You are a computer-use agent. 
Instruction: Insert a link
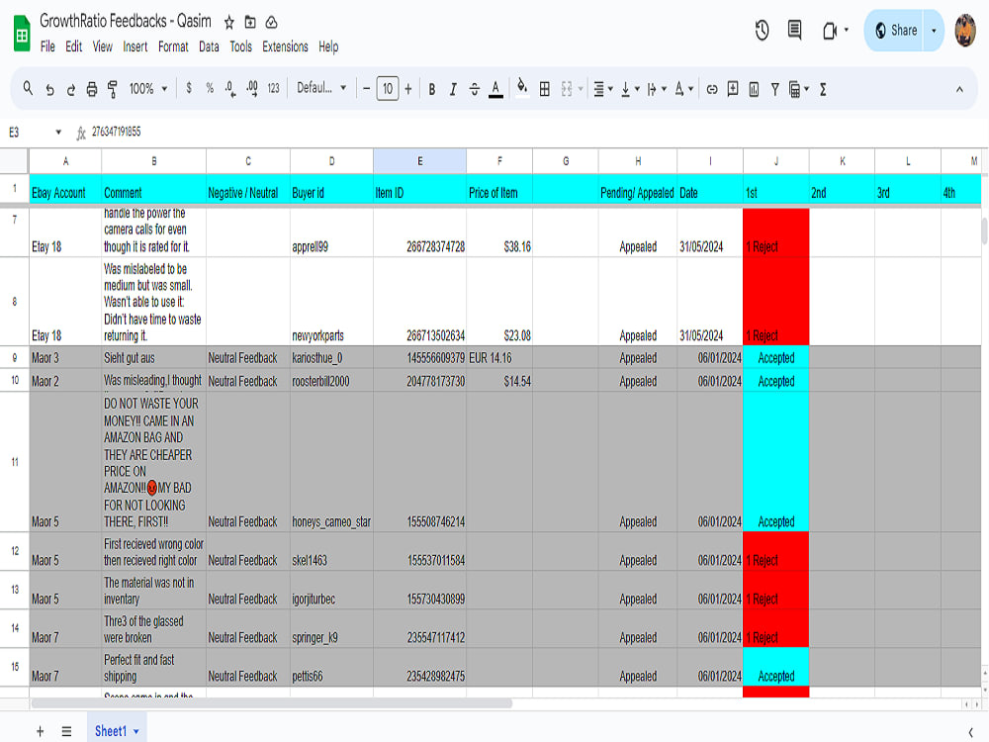pos(712,90)
